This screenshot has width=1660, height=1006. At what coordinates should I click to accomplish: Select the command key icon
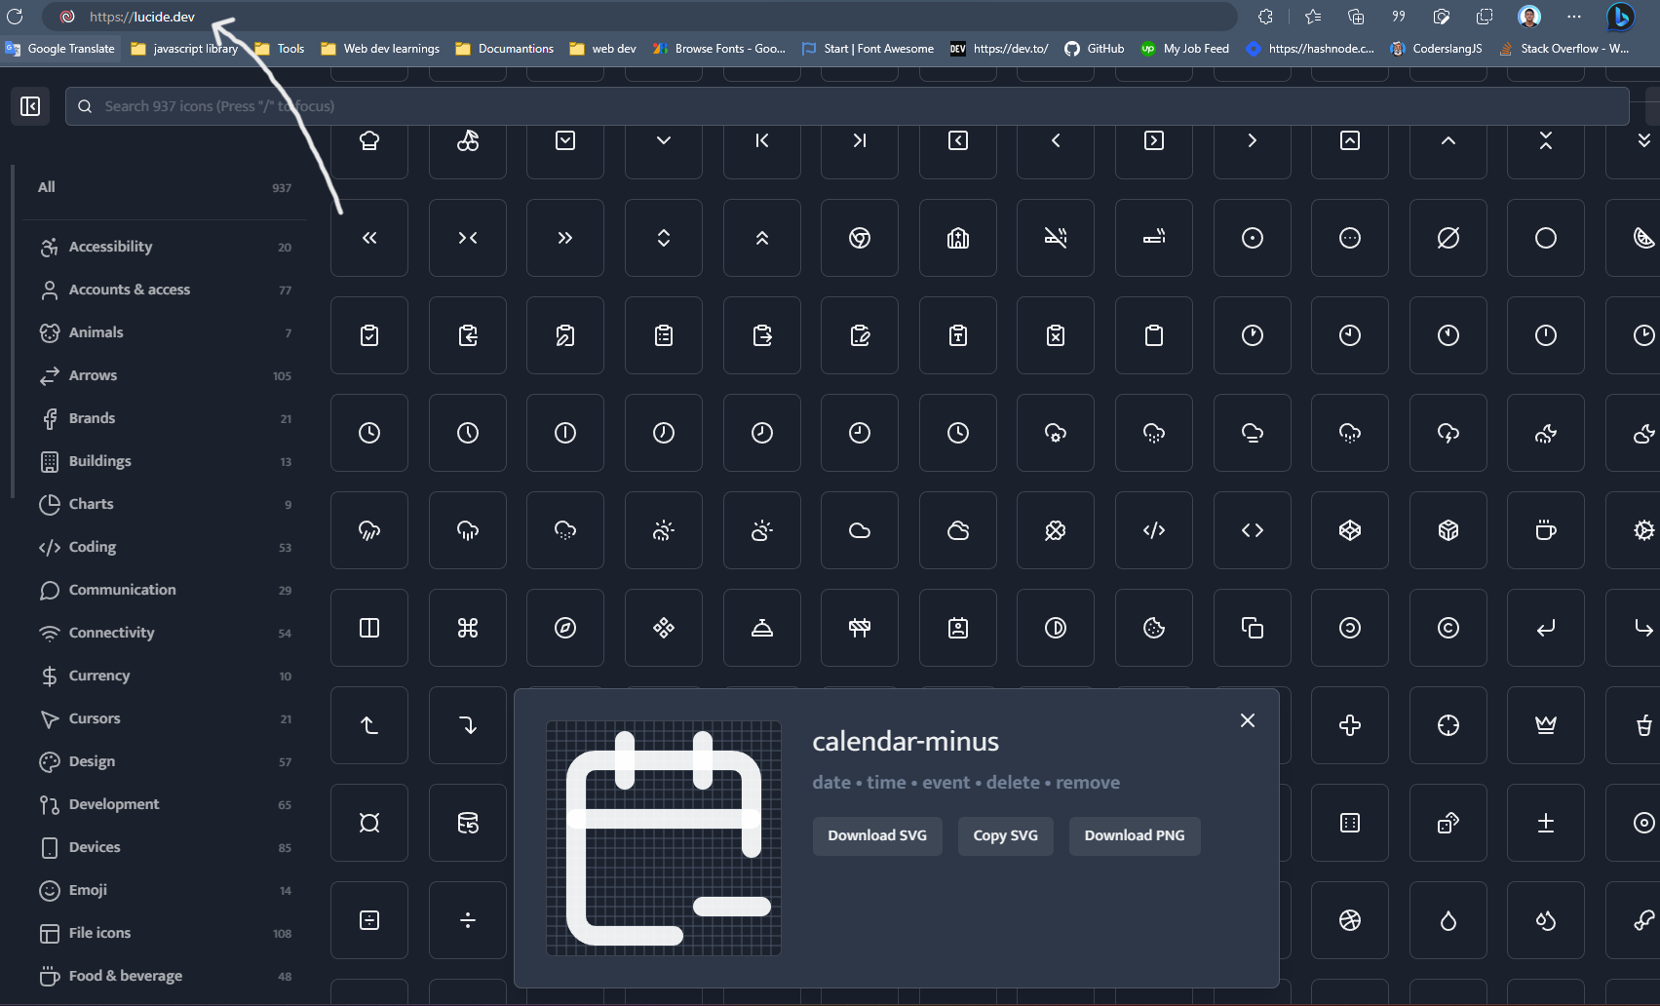[467, 627]
